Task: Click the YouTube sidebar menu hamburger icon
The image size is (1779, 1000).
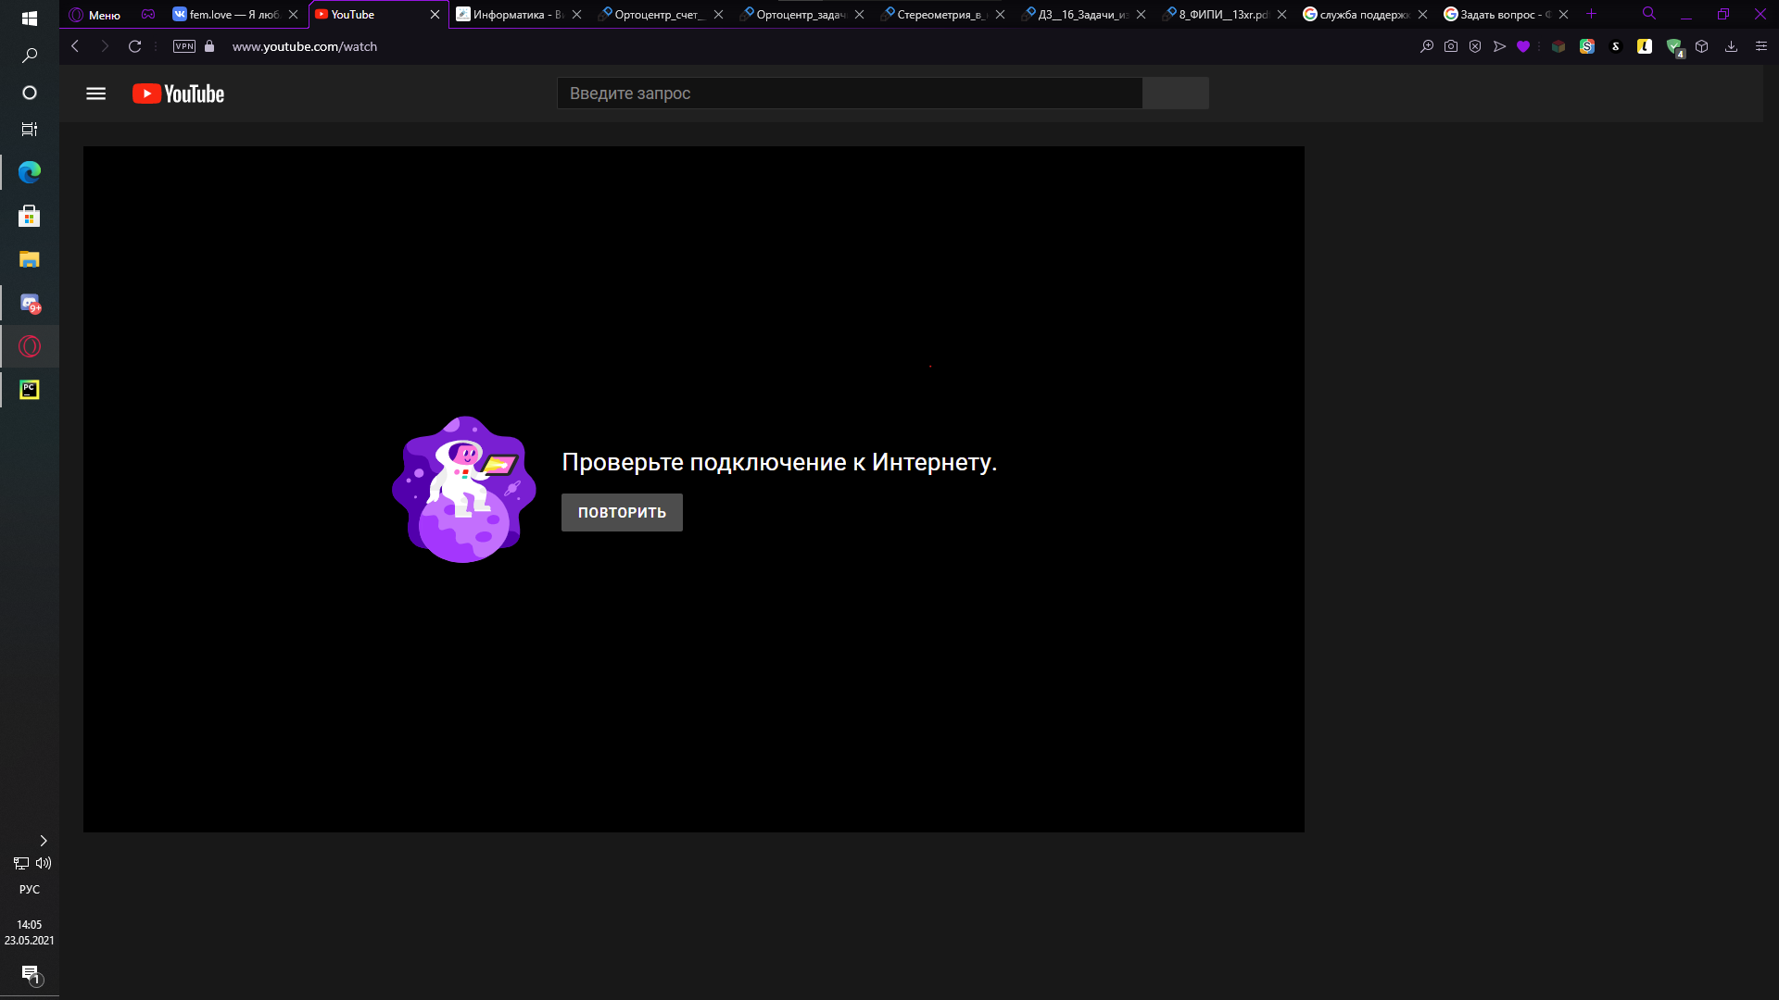Action: 95,93
